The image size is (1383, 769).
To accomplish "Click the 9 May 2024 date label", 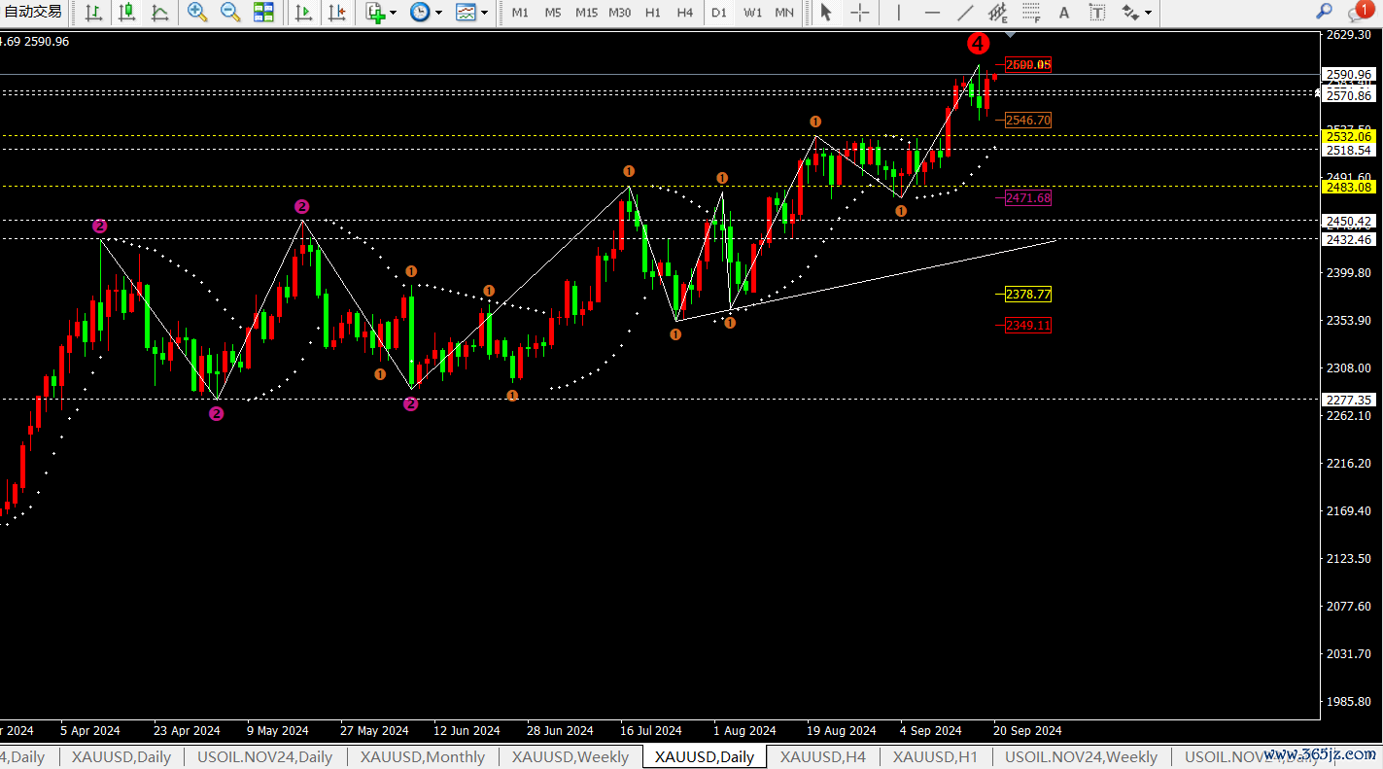I will tap(278, 730).
